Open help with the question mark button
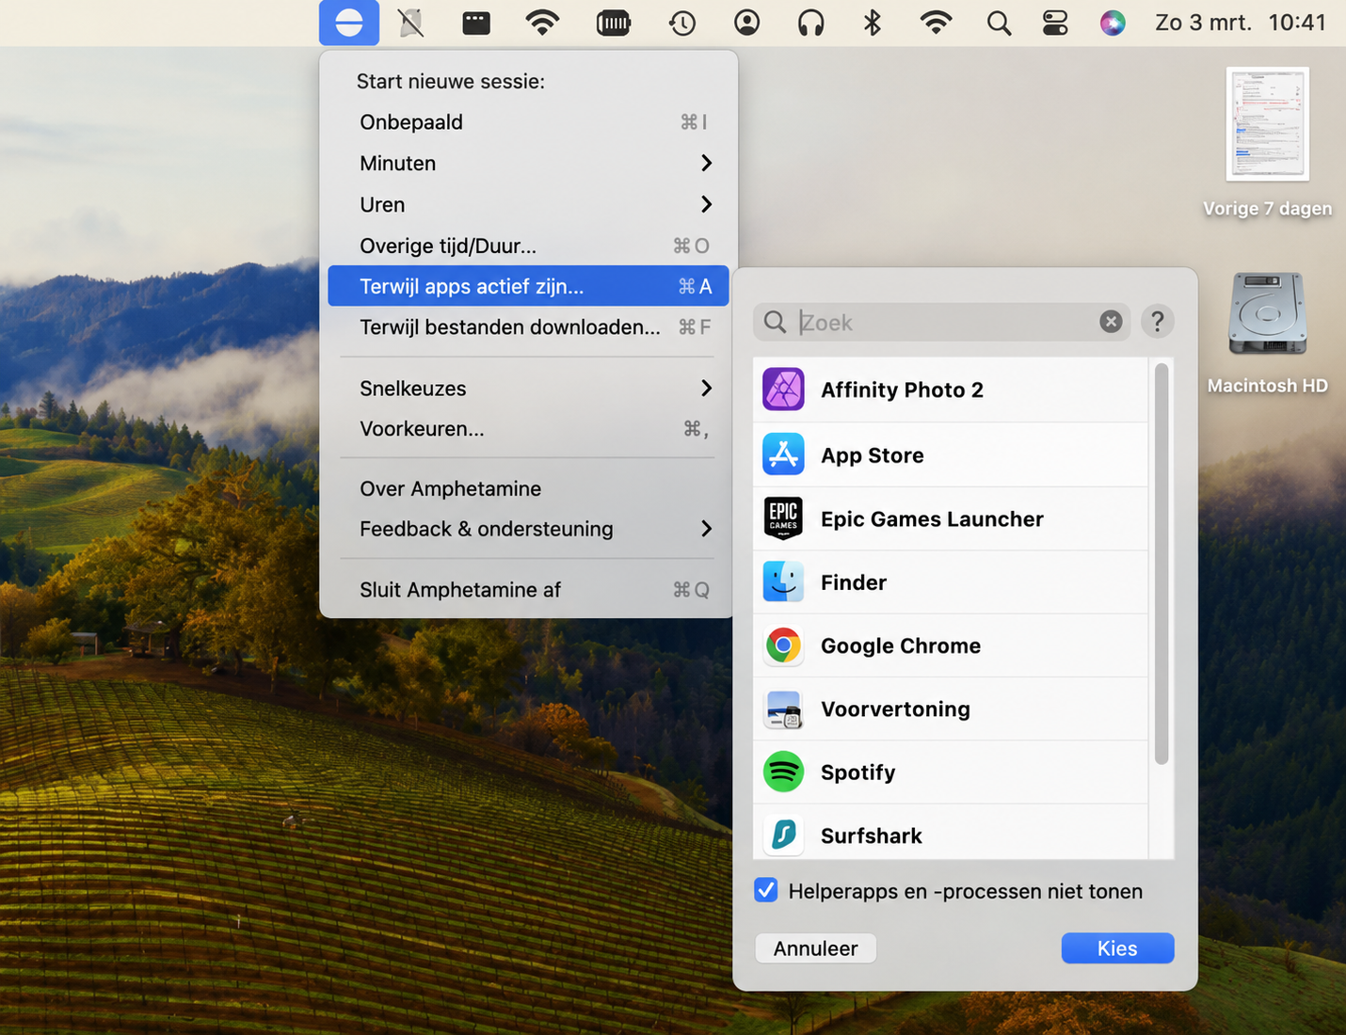 (x=1158, y=322)
